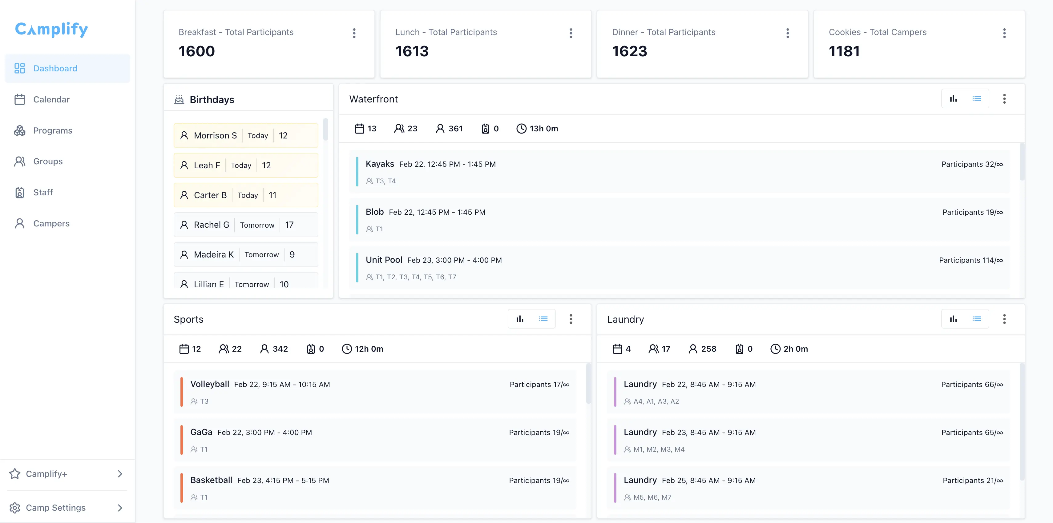Expand the Camp Settings chevron

point(120,508)
